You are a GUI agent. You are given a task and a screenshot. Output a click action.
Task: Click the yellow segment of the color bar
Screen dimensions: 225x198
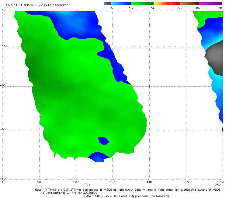pos(157,4)
